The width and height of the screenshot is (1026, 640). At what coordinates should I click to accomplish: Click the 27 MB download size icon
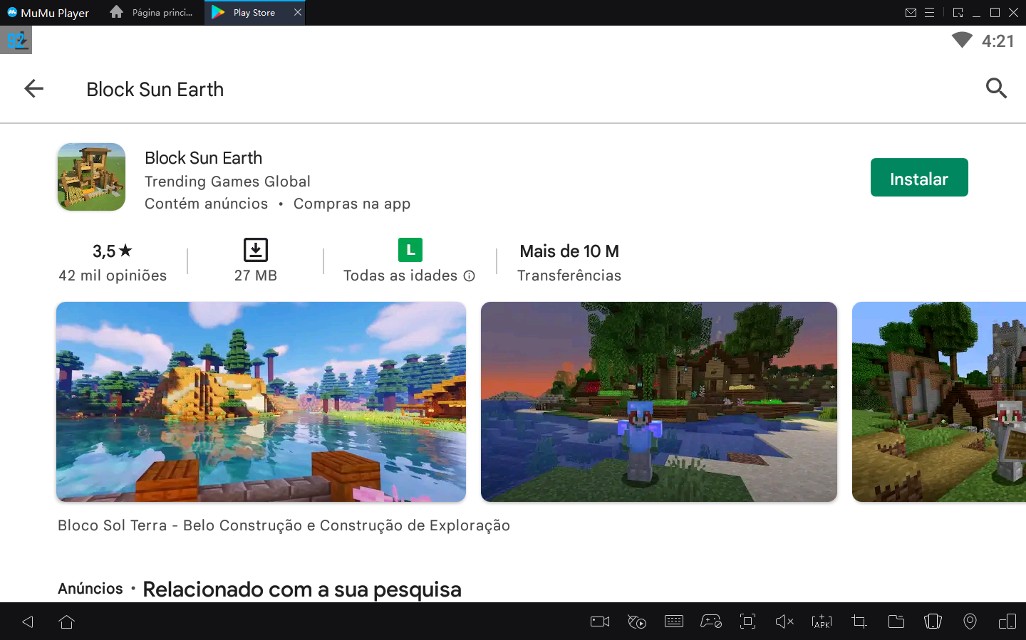pos(256,250)
